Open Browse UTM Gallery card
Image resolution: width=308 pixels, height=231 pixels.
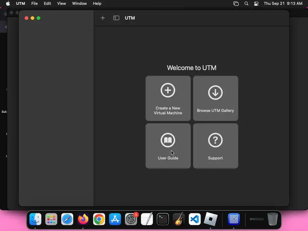coord(215,98)
